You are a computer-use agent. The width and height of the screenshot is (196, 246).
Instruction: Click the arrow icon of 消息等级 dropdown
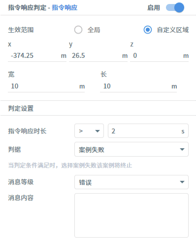pyautogui.click(x=182, y=182)
